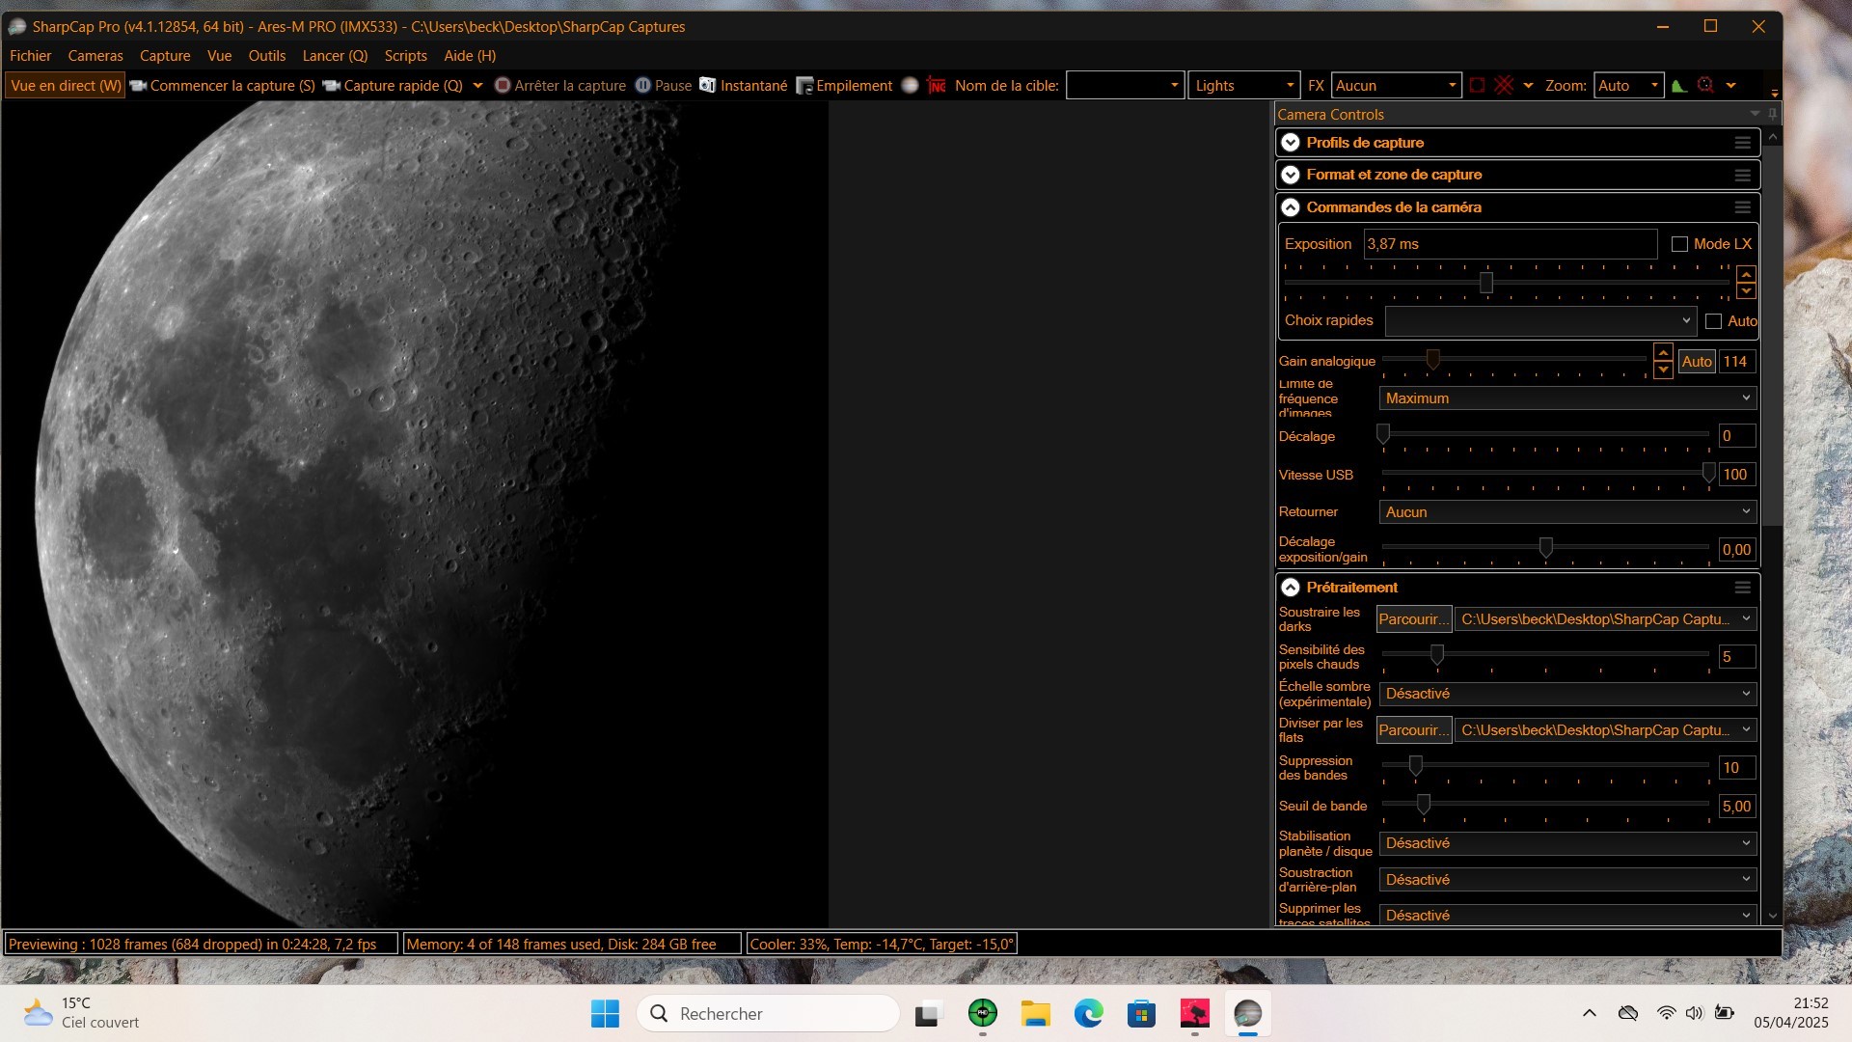Viewport: 1852px width, 1042px height.
Task: Expand the Format et zone de capture section
Action: tap(1291, 175)
